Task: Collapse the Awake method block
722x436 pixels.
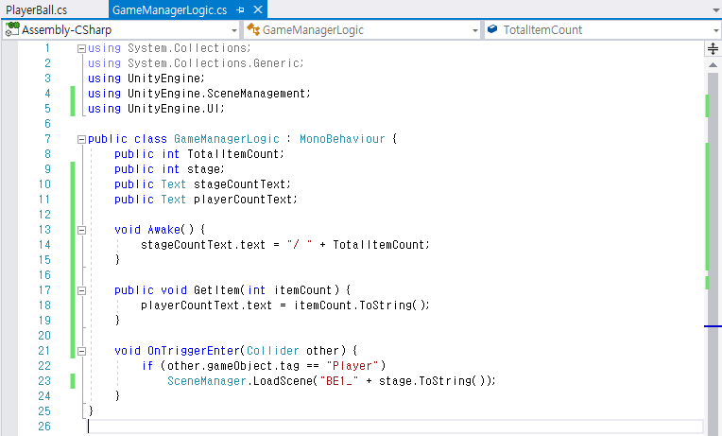Action: coord(81,230)
